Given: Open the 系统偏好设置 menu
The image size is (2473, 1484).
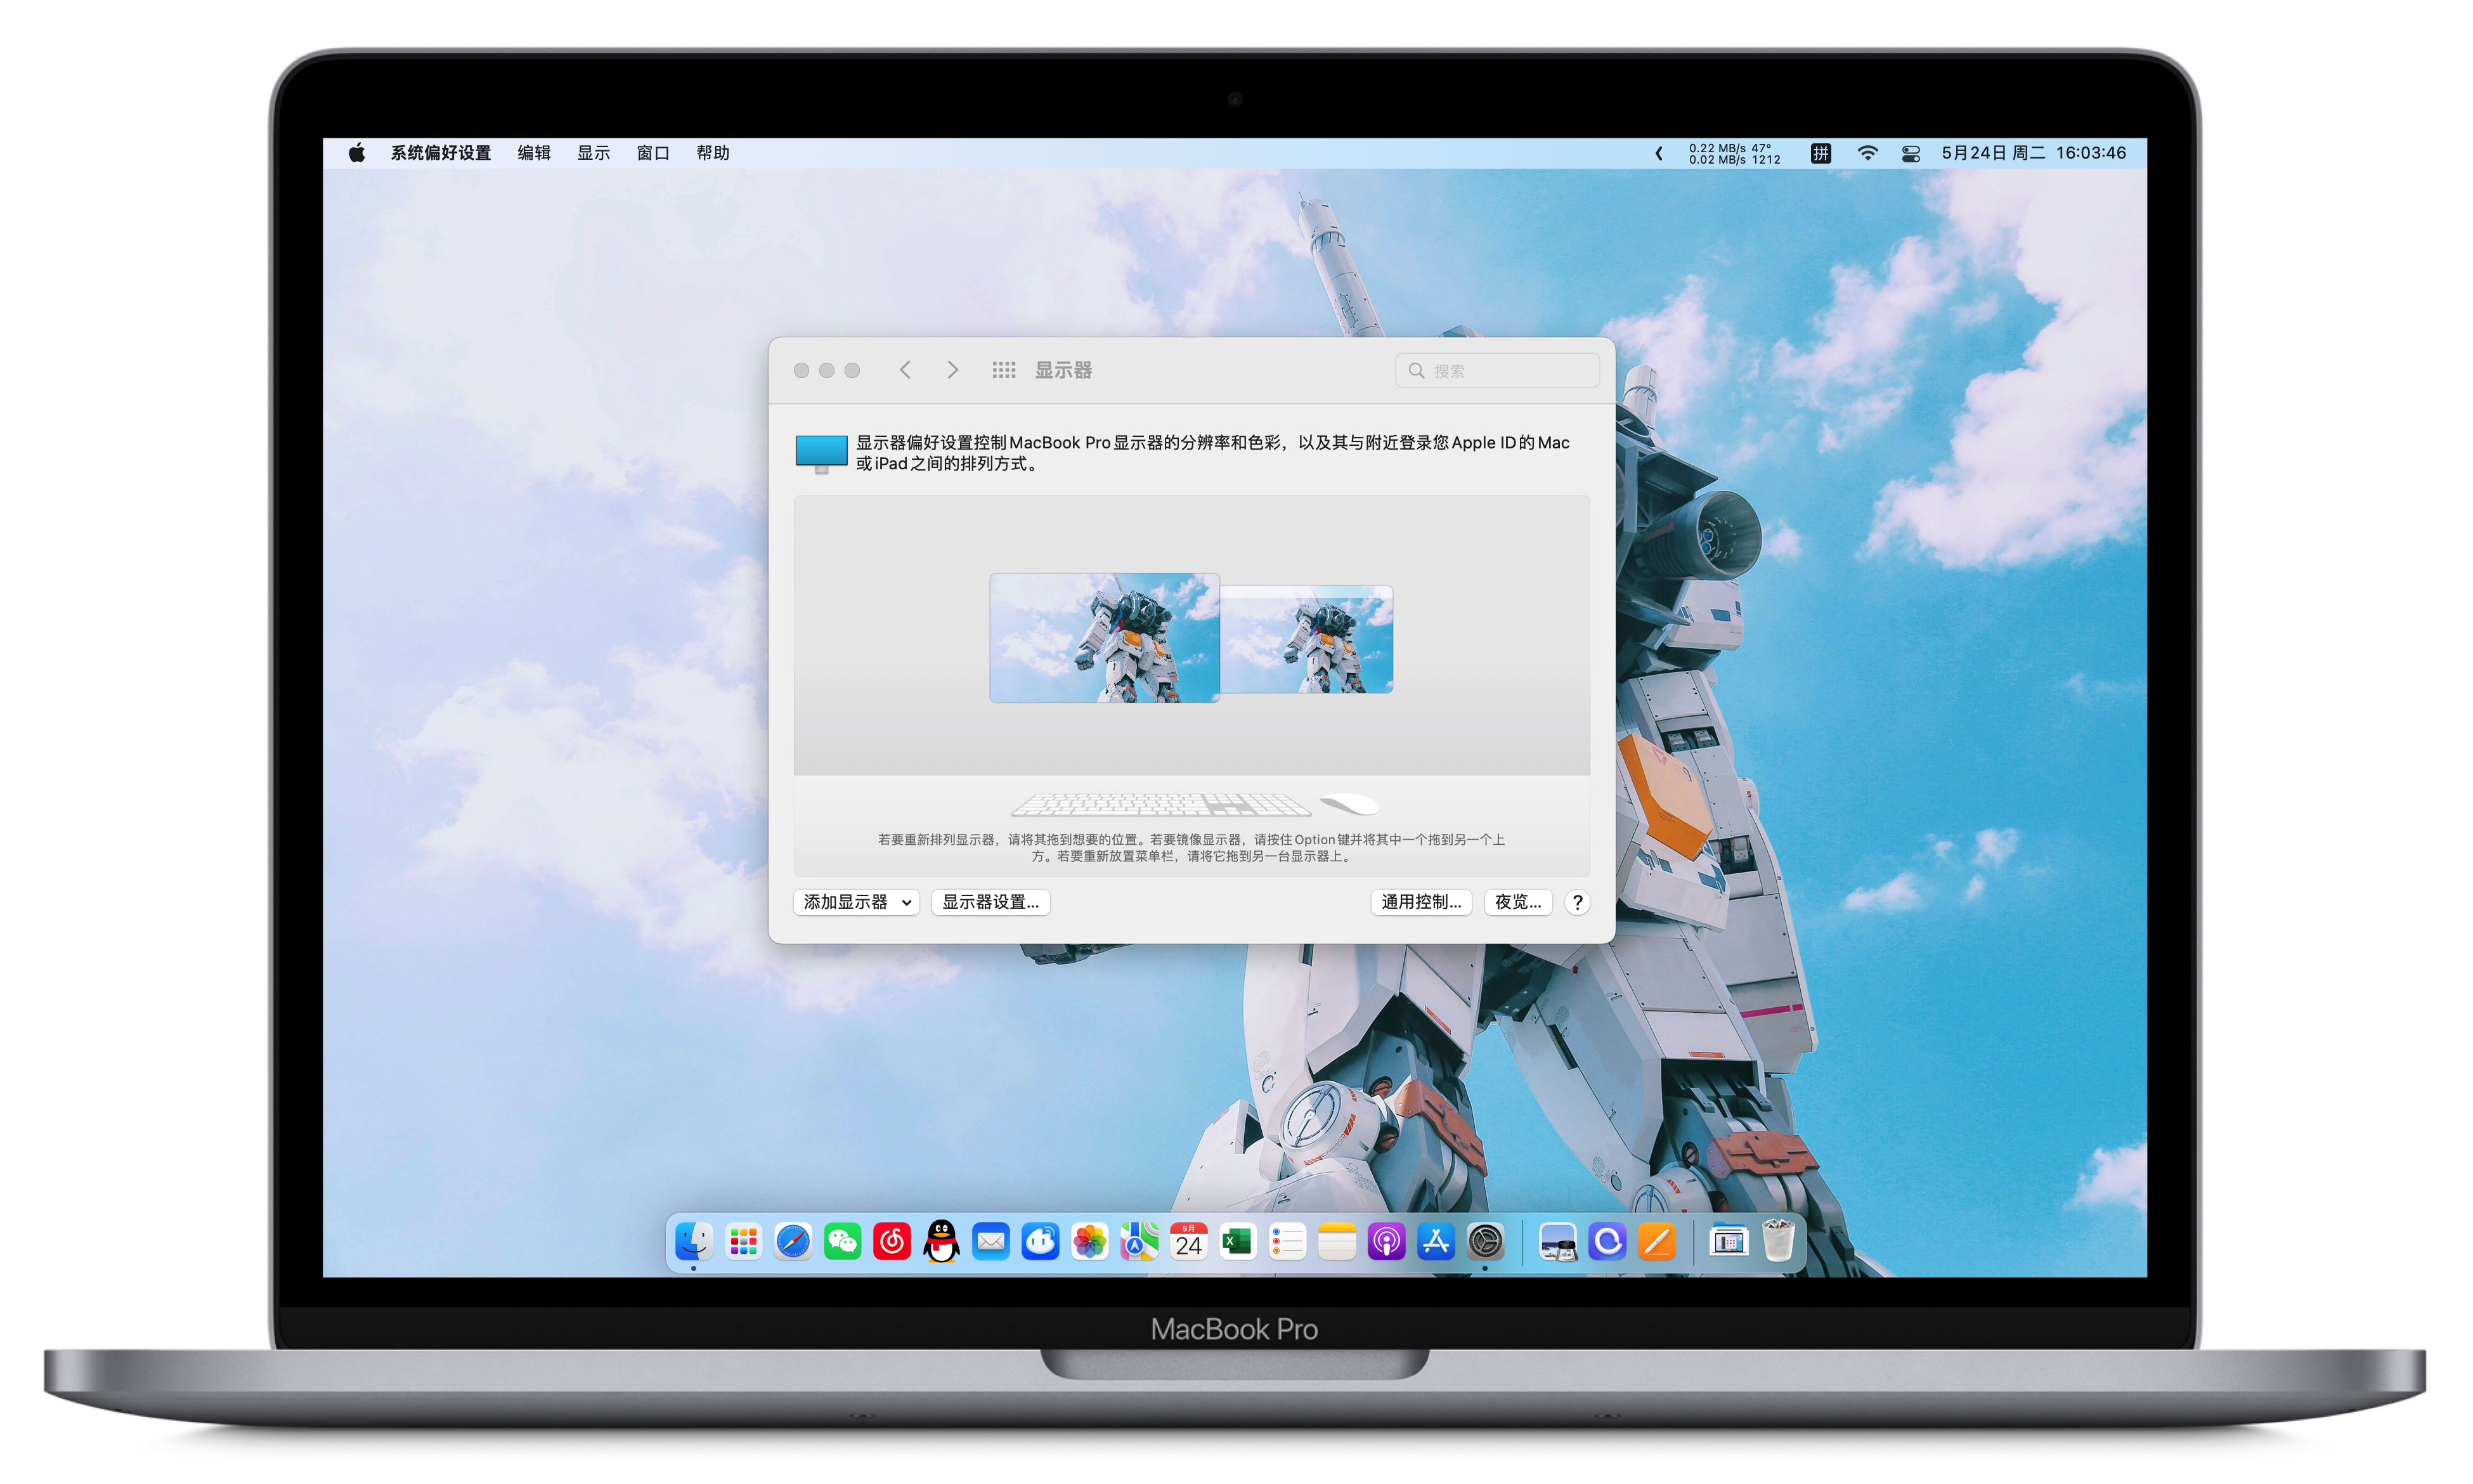Looking at the screenshot, I should click(x=440, y=153).
